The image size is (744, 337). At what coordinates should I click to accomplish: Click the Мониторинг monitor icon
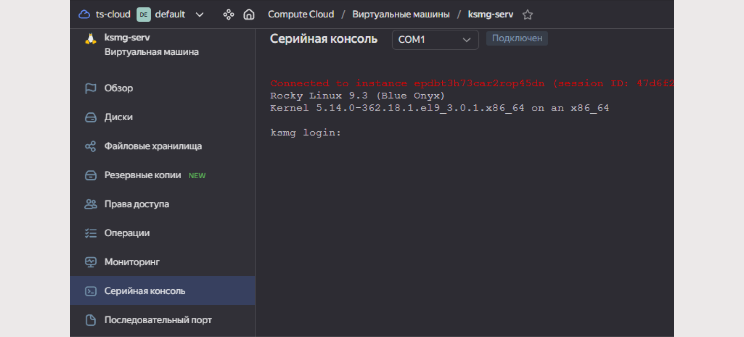(91, 262)
